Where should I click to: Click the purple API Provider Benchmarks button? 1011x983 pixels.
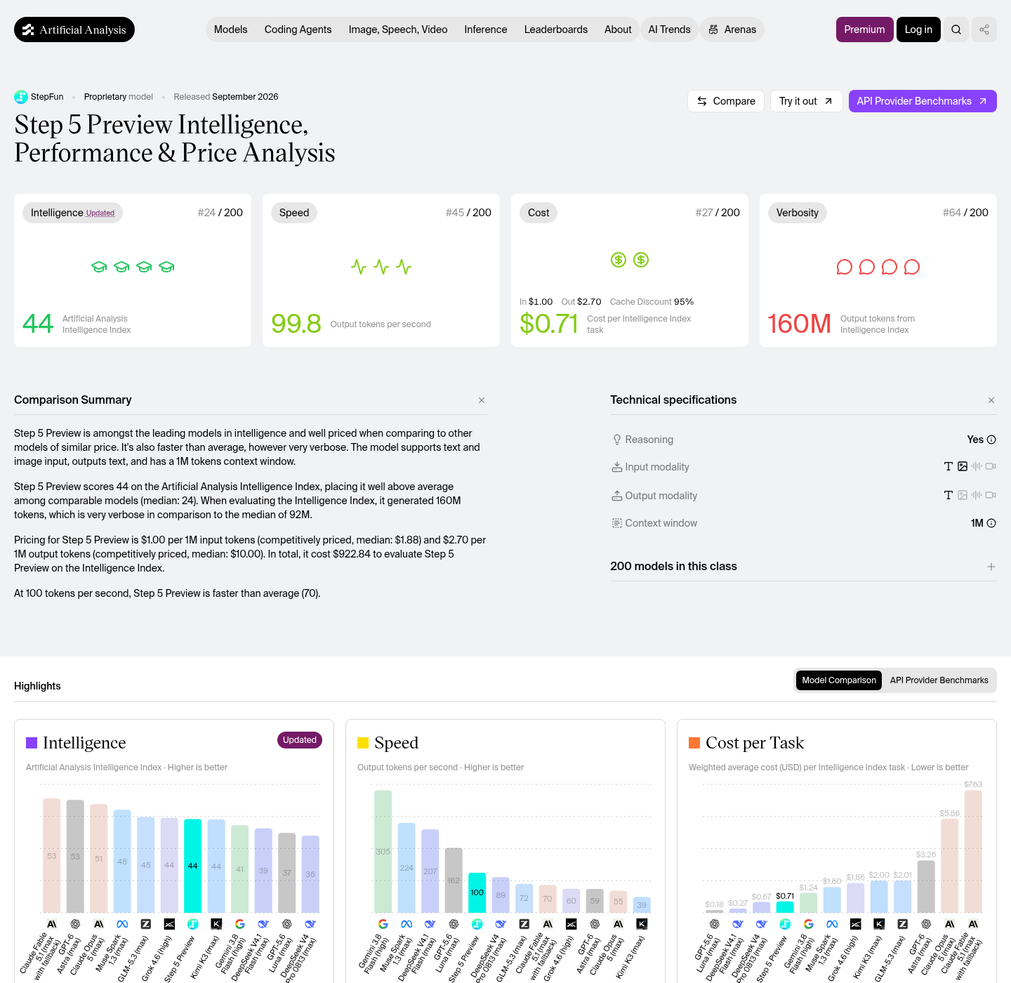coord(923,101)
